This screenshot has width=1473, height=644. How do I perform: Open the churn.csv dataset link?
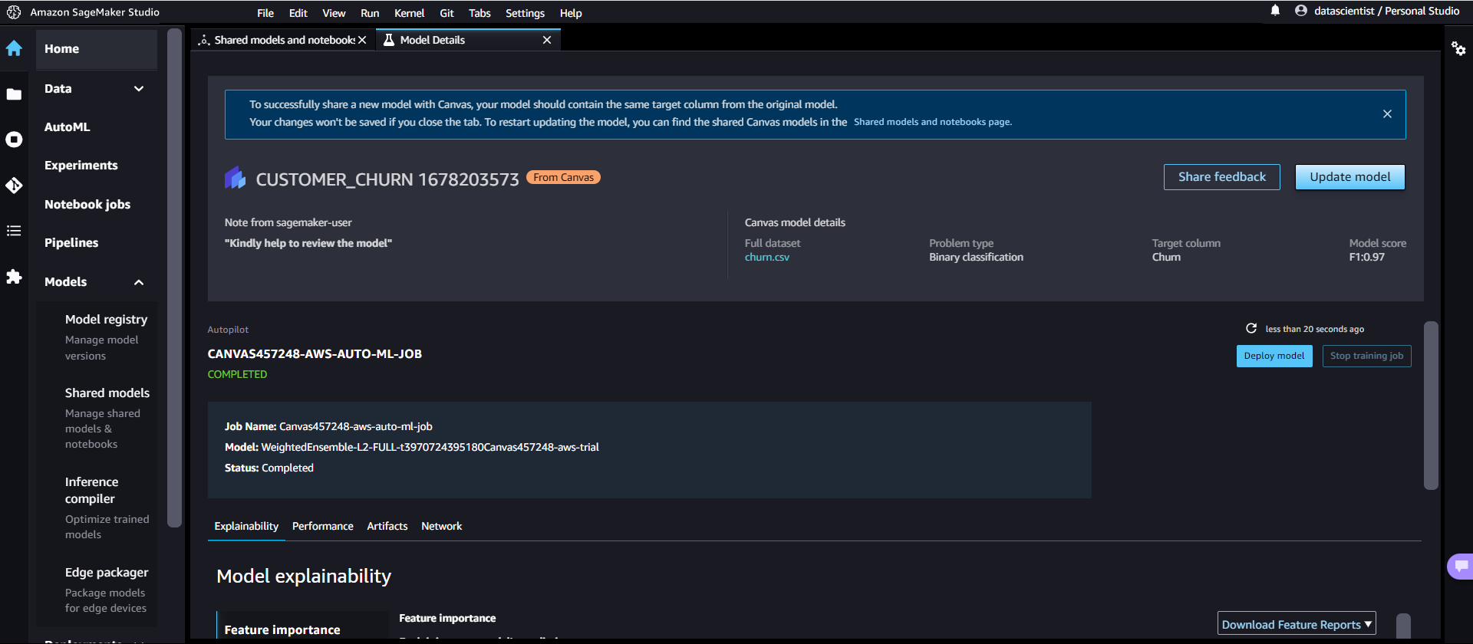pyautogui.click(x=767, y=258)
